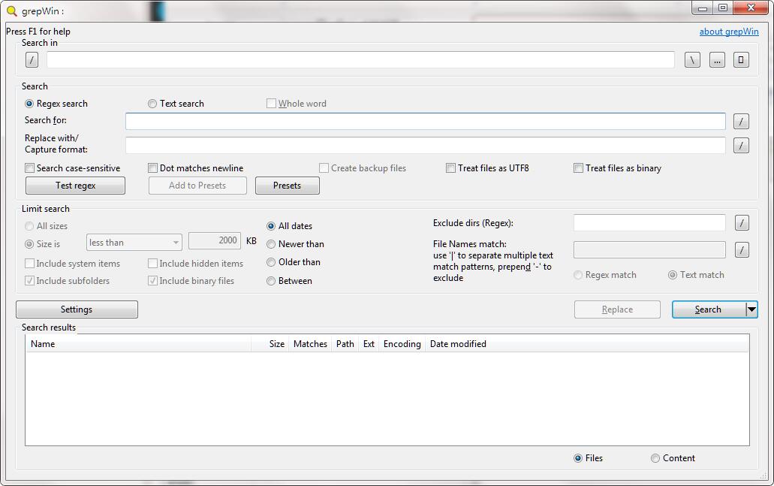Focus the Search for text field
Screen dimensions: 774x486
(x=426, y=122)
